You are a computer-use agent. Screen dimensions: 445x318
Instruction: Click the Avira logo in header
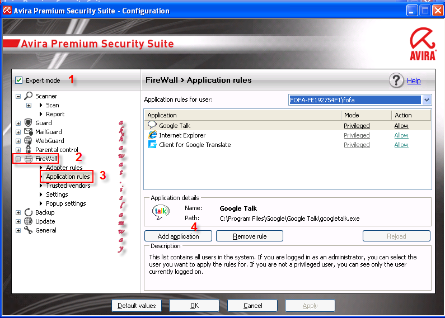423,44
